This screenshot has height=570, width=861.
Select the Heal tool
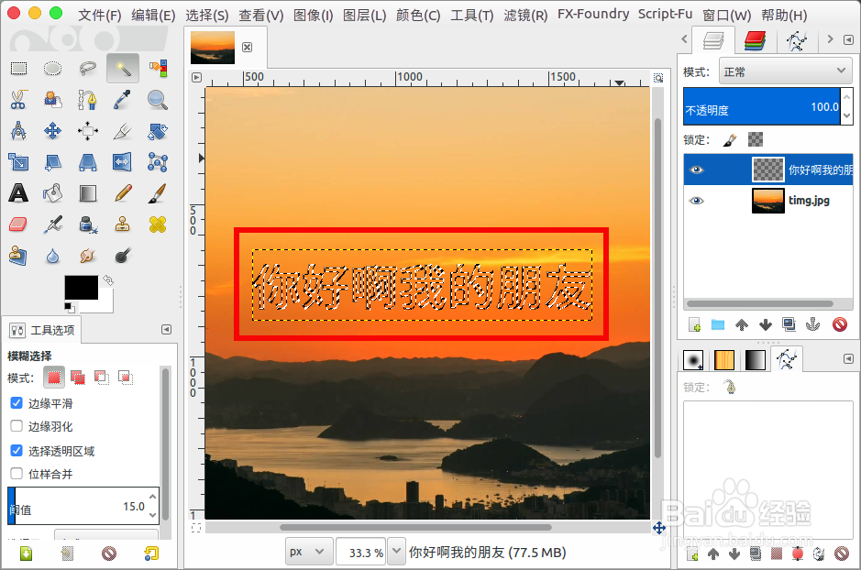158,225
